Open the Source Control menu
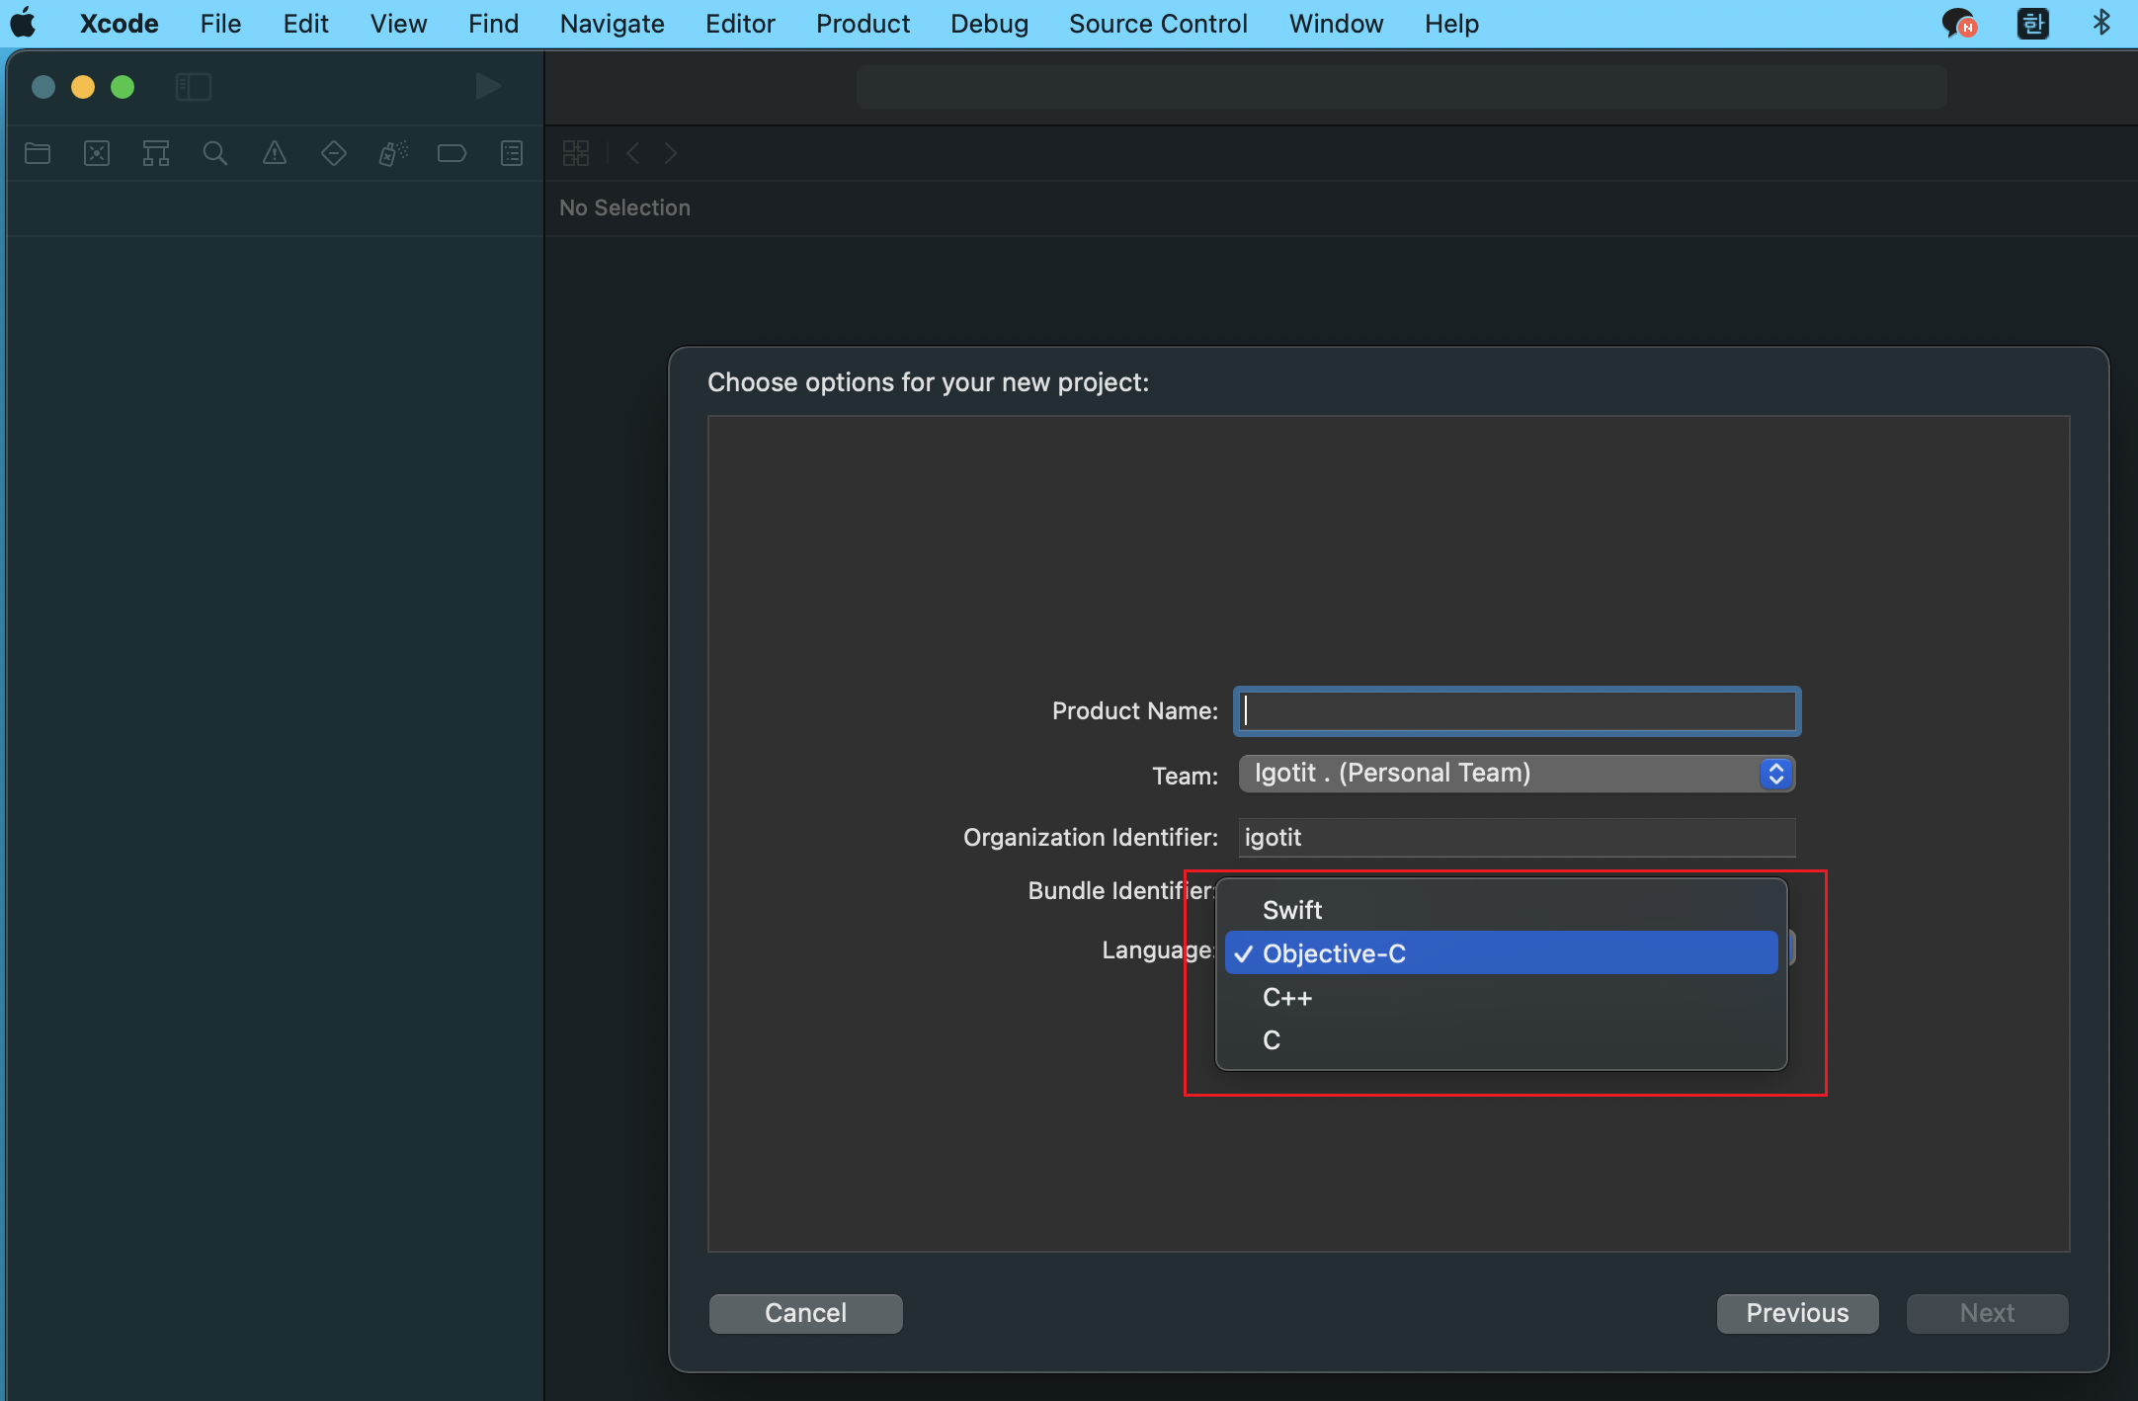 tap(1158, 24)
